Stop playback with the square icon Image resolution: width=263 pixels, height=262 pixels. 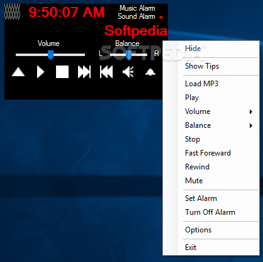pyautogui.click(x=62, y=72)
